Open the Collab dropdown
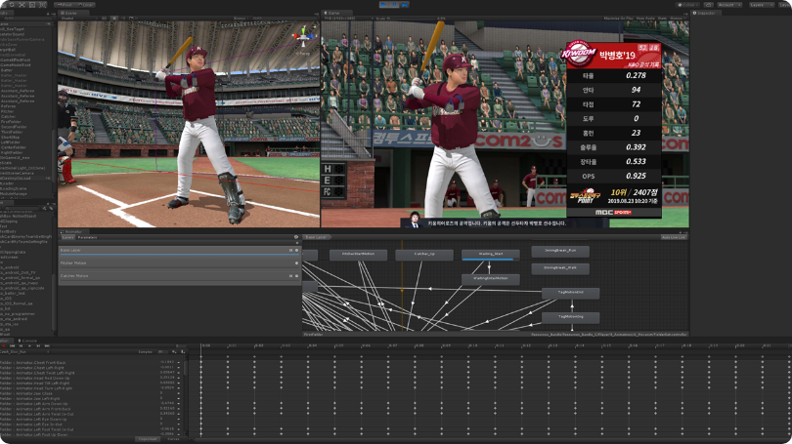This screenshot has width=792, height=444. [688, 5]
